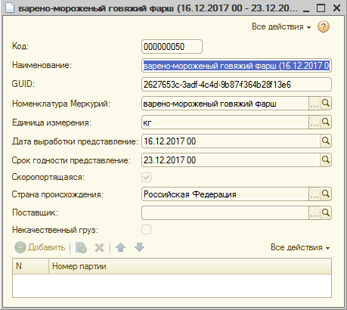The image size is (347, 310).
Task: Open magnifier for Страна происхождения field
Action: [x=326, y=194]
